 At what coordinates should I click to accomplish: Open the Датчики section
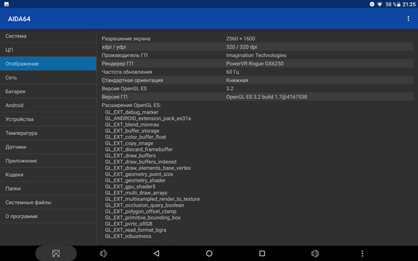tap(48, 147)
